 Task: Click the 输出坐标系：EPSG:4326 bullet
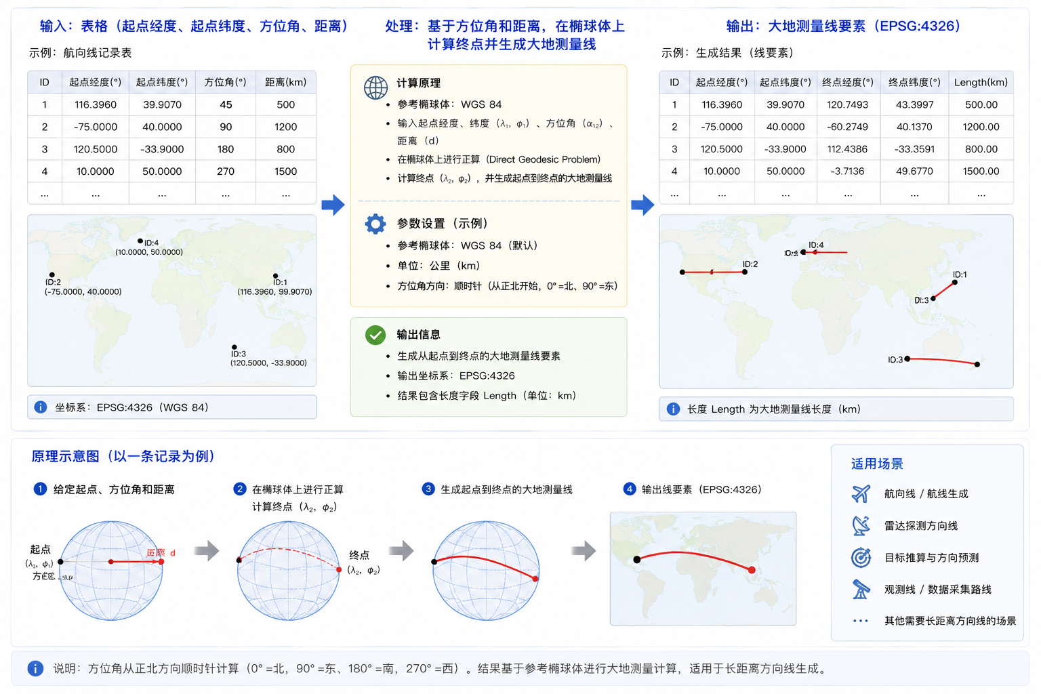tap(456, 375)
